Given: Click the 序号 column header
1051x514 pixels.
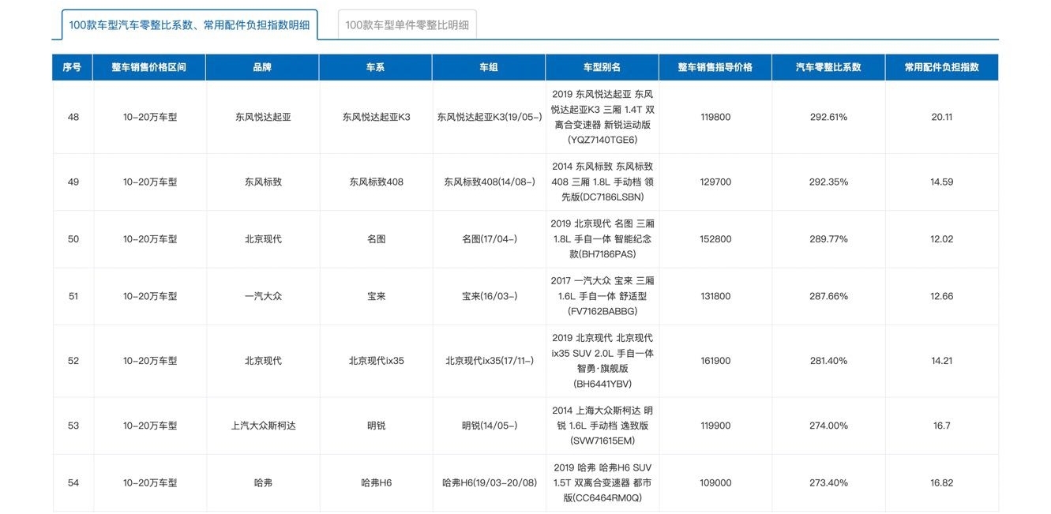Looking at the screenshot, I should coord(73,67).
